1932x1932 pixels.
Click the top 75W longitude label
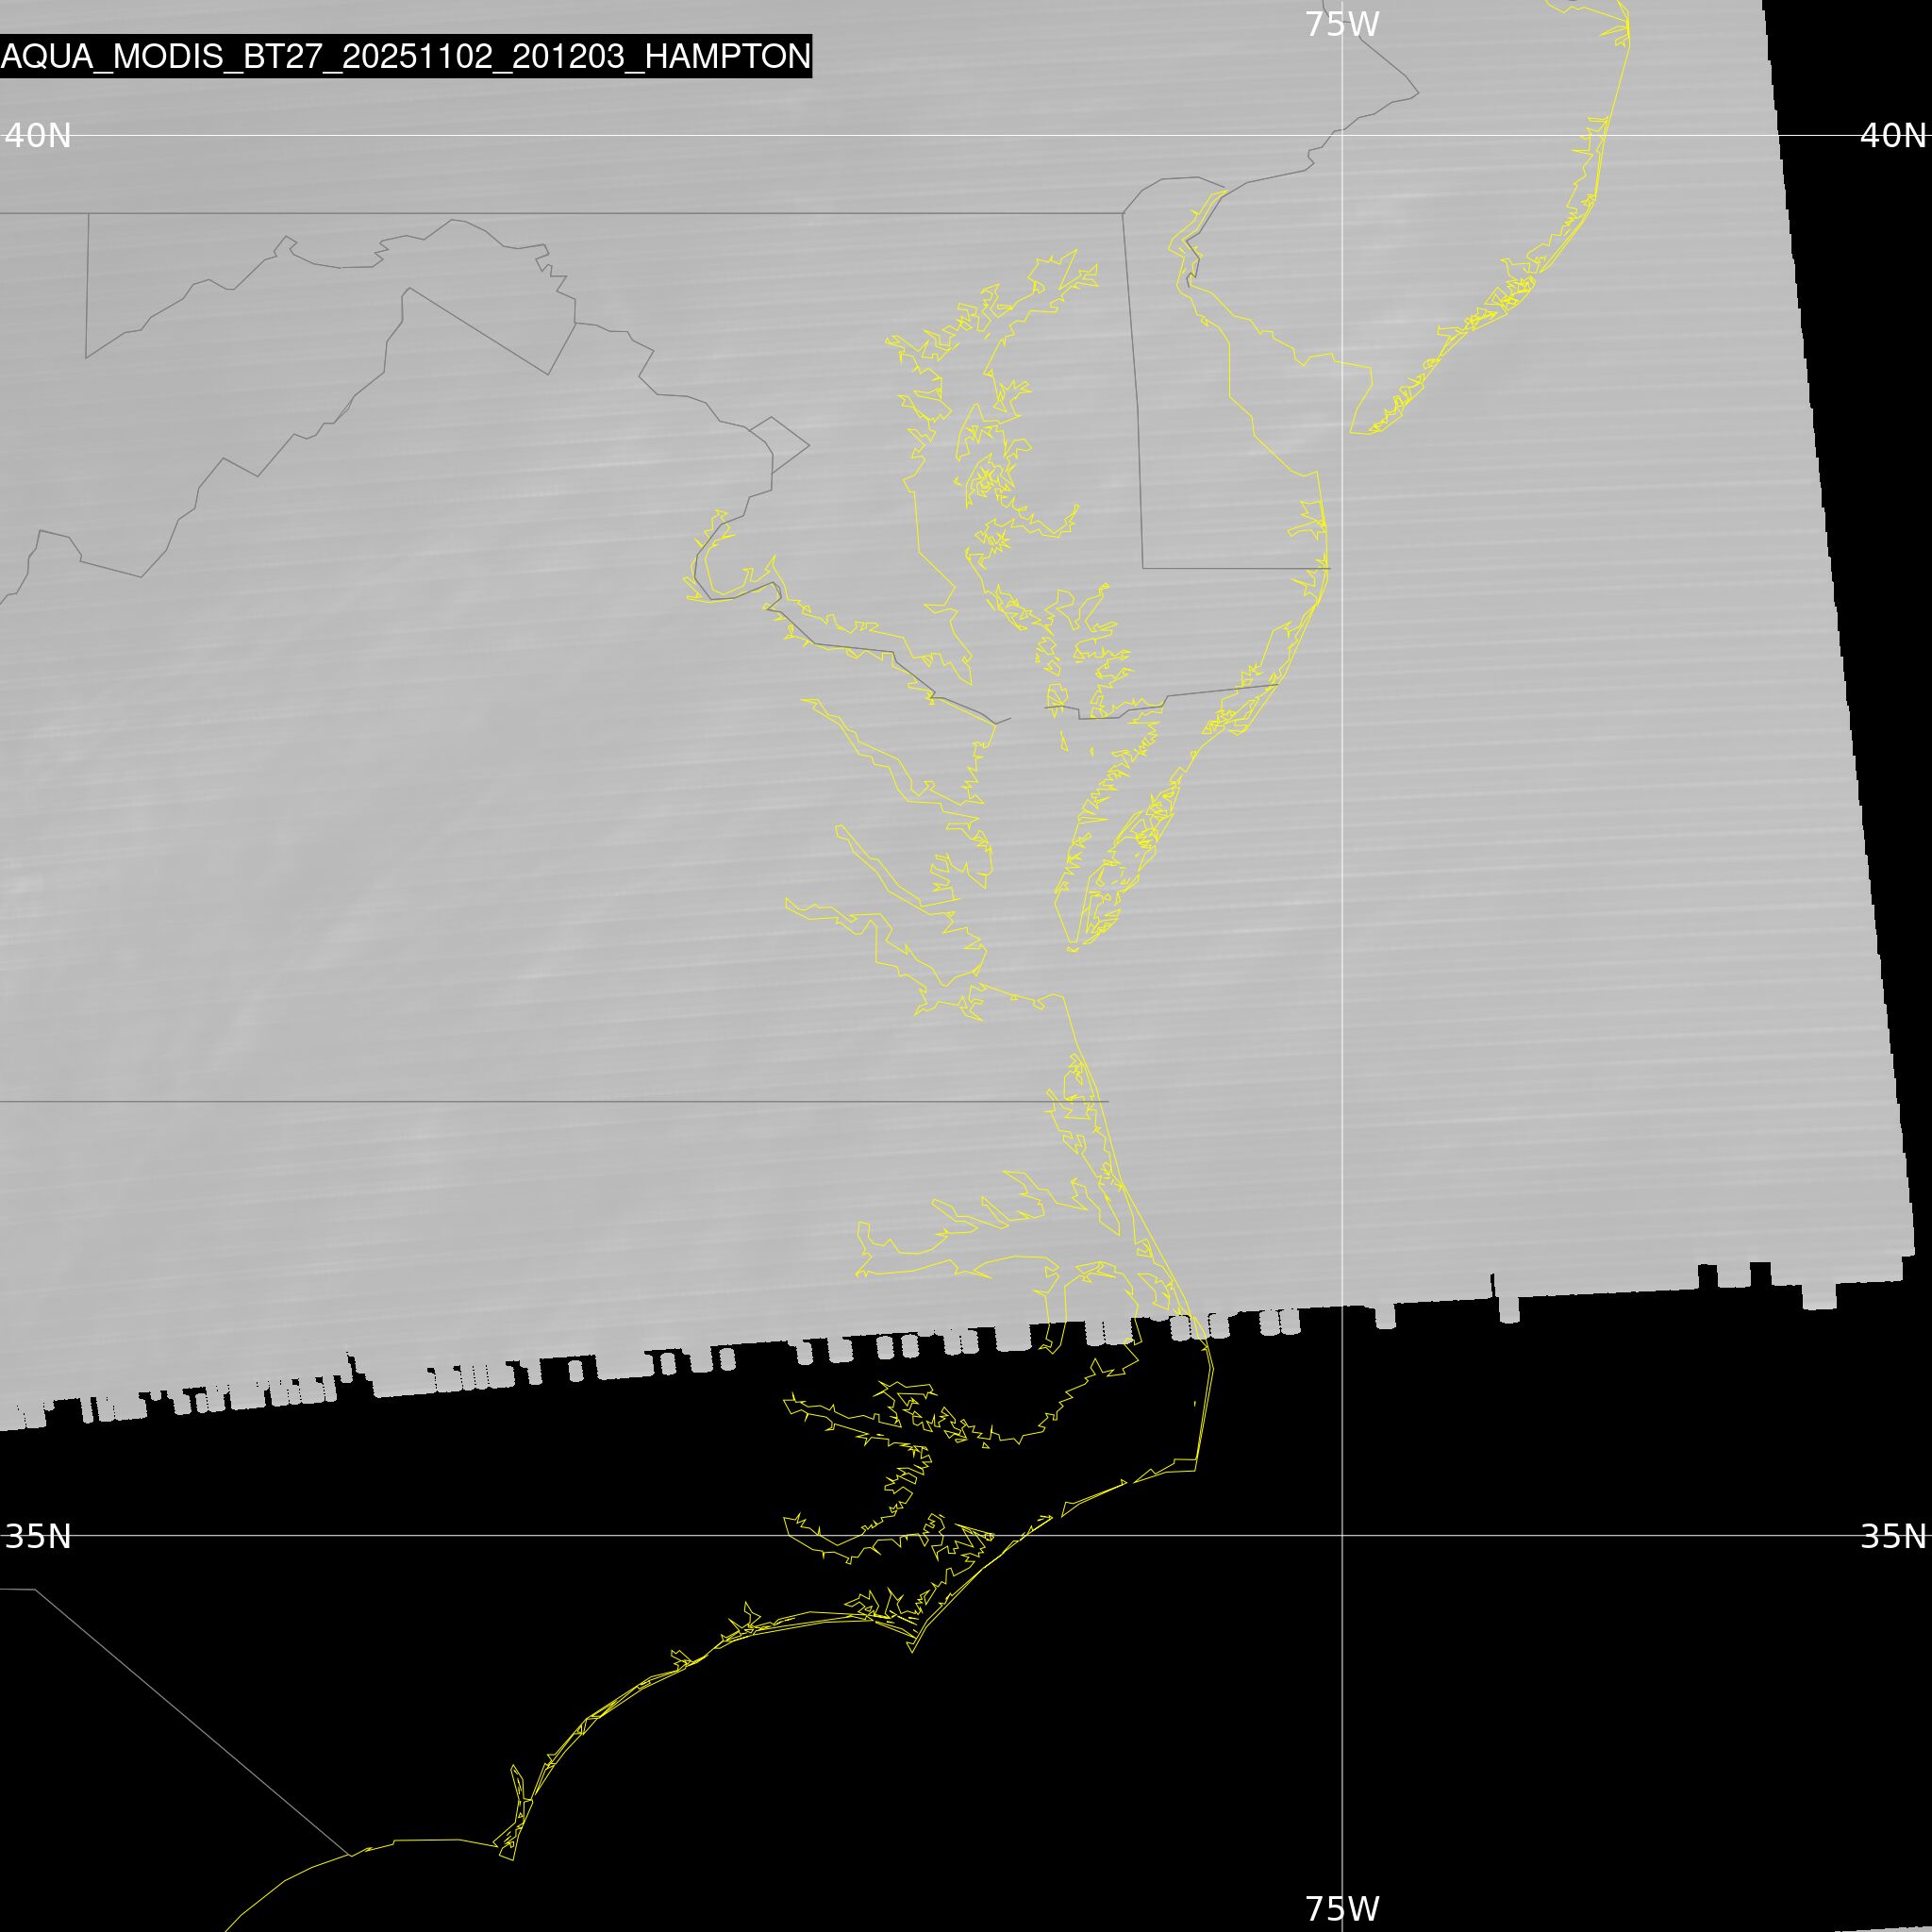[x=1342, y=24]
